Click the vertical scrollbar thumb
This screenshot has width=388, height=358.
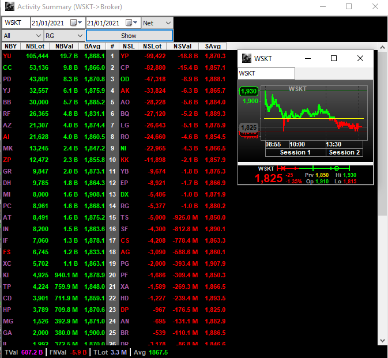[382, 134]
